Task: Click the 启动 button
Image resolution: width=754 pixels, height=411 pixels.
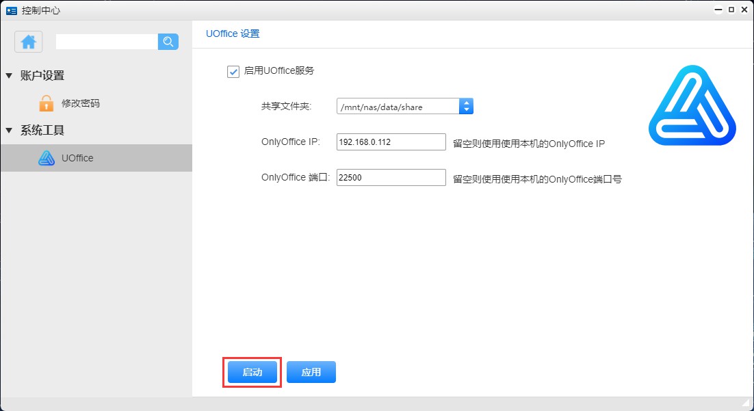Action: 252,372
